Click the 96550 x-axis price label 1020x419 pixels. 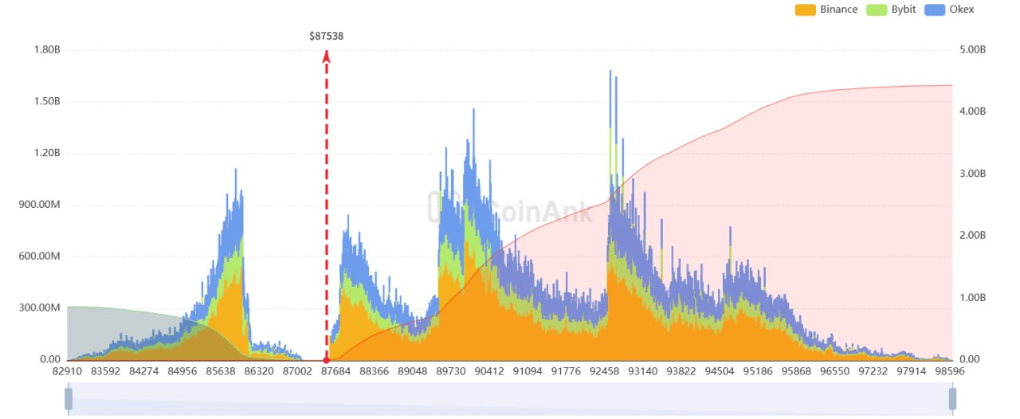coord(834,371)
